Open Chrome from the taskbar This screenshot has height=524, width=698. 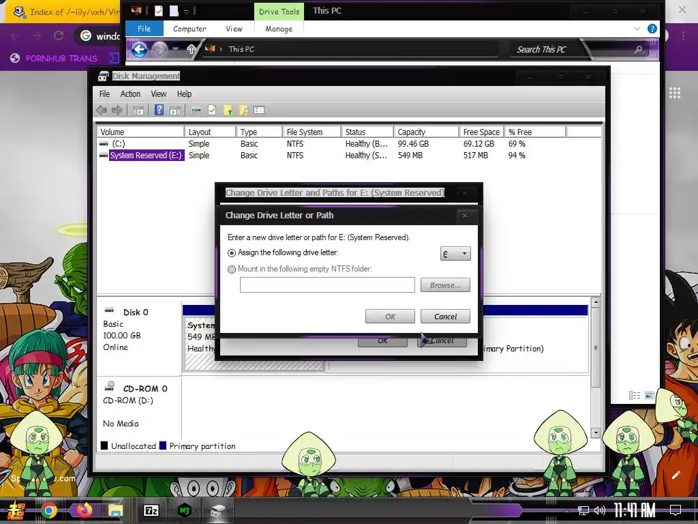point(49,510)
